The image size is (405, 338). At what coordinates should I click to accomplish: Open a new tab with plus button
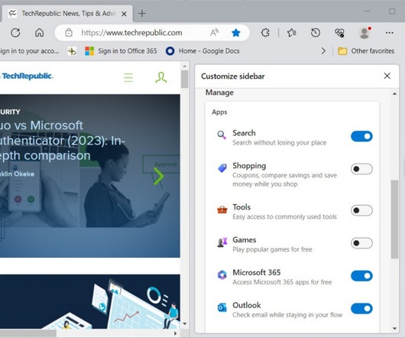142,14
